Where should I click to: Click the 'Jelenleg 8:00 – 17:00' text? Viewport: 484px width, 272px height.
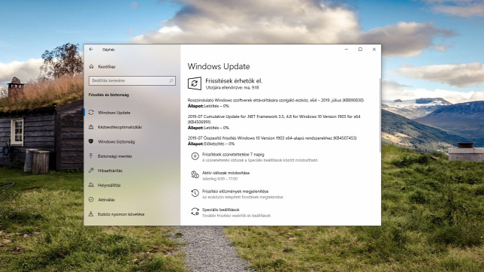pyautogui.click(x=219, y=179)
